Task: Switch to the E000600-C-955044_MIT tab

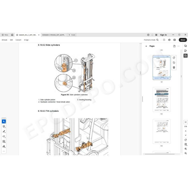Action: [53, 35]
